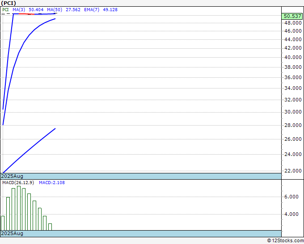Click the tallest MACD histogram bar

pyautogui.click(x=19, y=208)
